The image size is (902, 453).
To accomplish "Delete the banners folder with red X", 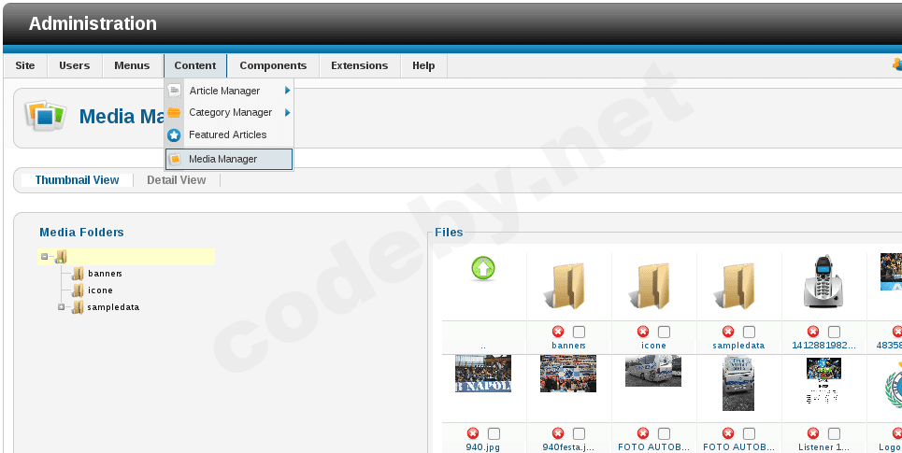I will click(x=558, y=332).
